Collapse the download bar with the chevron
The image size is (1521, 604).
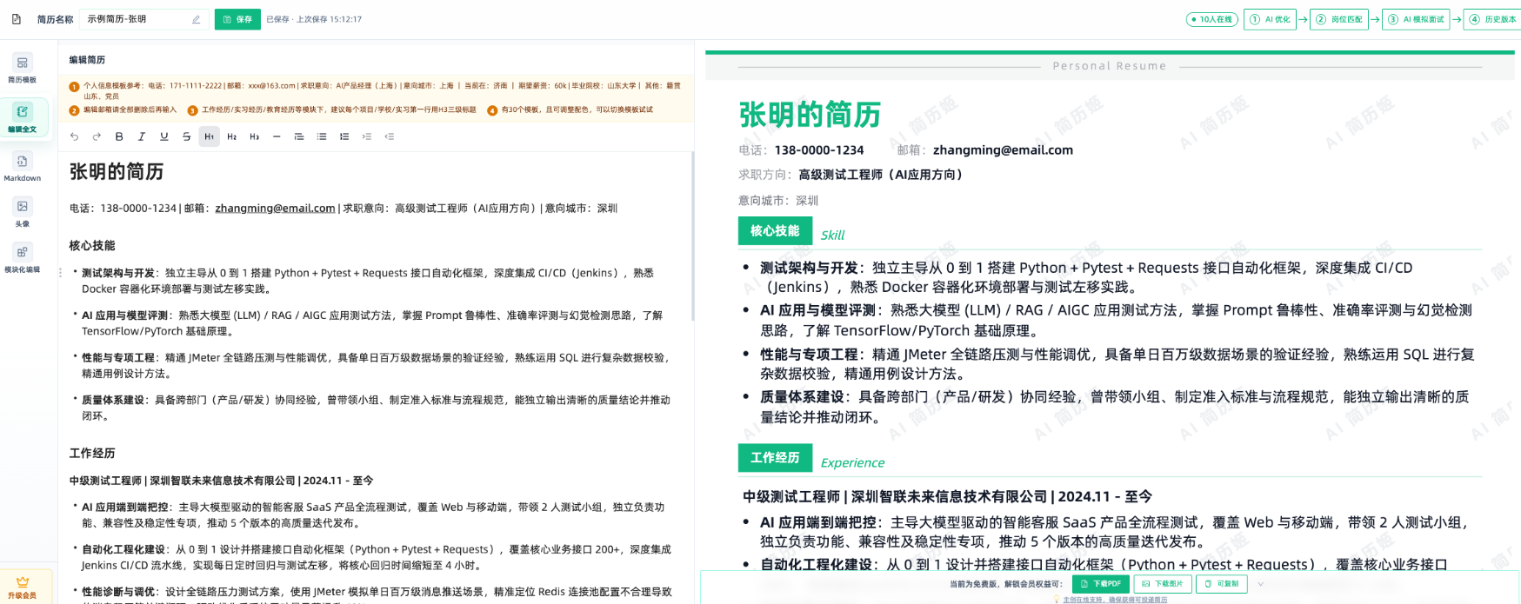point(1260,584)
